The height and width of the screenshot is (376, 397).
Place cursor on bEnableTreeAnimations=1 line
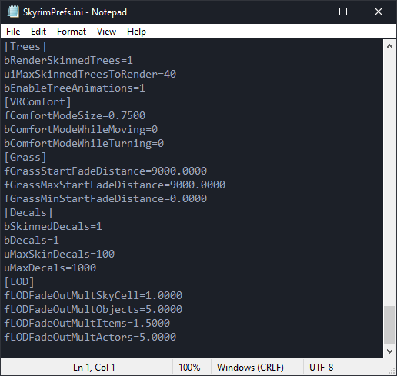(75, 88)
